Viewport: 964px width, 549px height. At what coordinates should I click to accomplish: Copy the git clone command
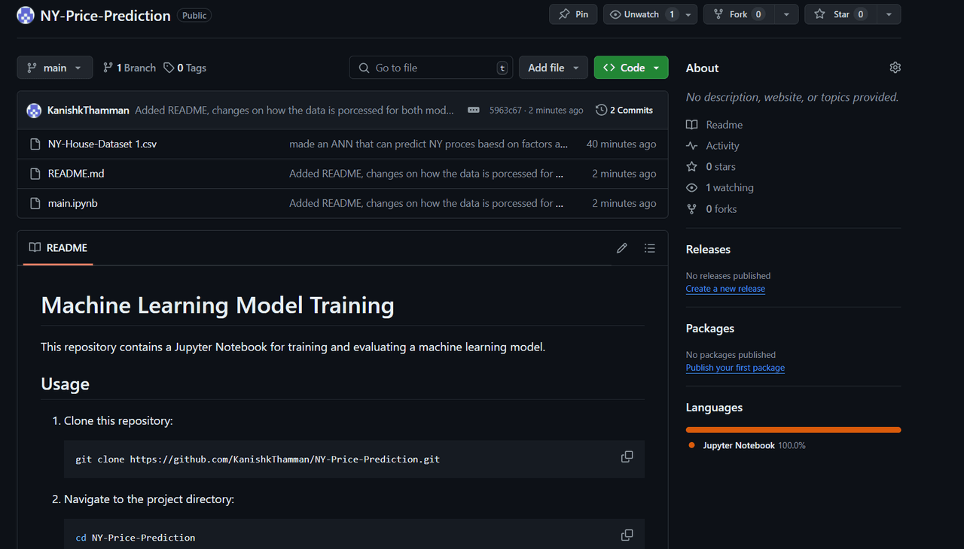[627, 456]
